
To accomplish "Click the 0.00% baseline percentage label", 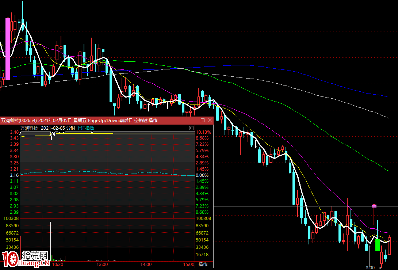I will [x=202, y=175].
